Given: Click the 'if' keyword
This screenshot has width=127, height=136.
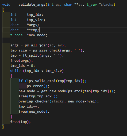Looking at the screenshot, I should click(21, 81).
